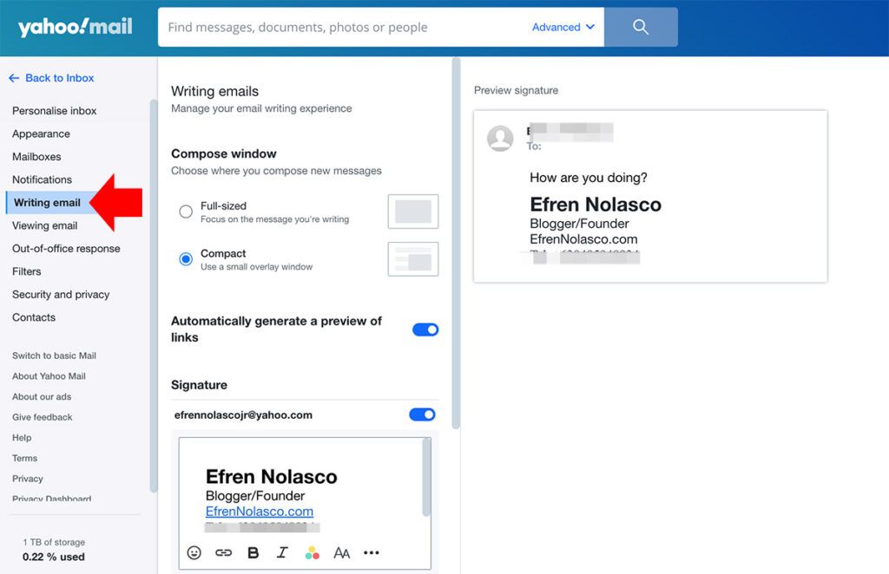This screenshot has height=574, width=889.
Task: Switch to the Security and privacy section
Action: click(x=61, y=294)
